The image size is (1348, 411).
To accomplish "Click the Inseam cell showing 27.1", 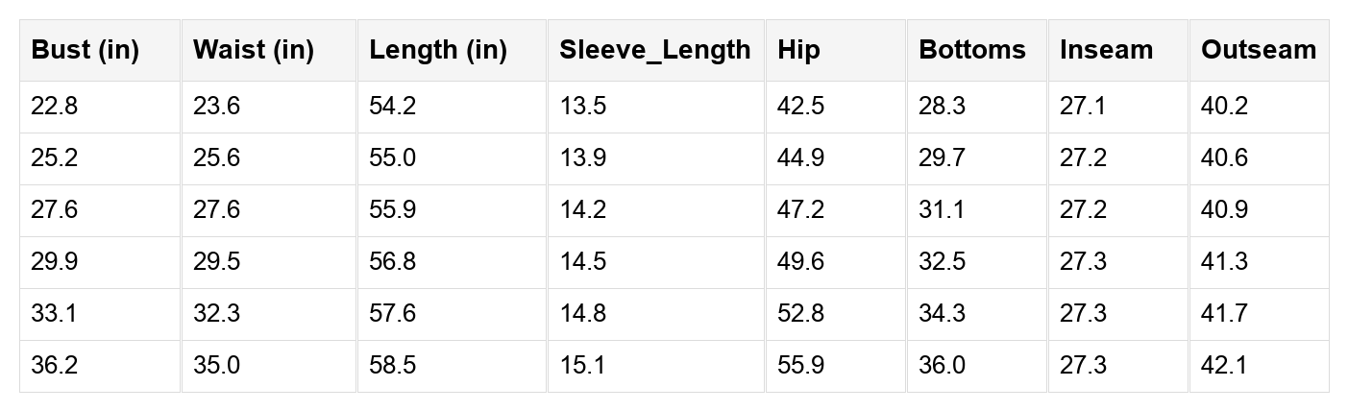I will point(1083,107).
